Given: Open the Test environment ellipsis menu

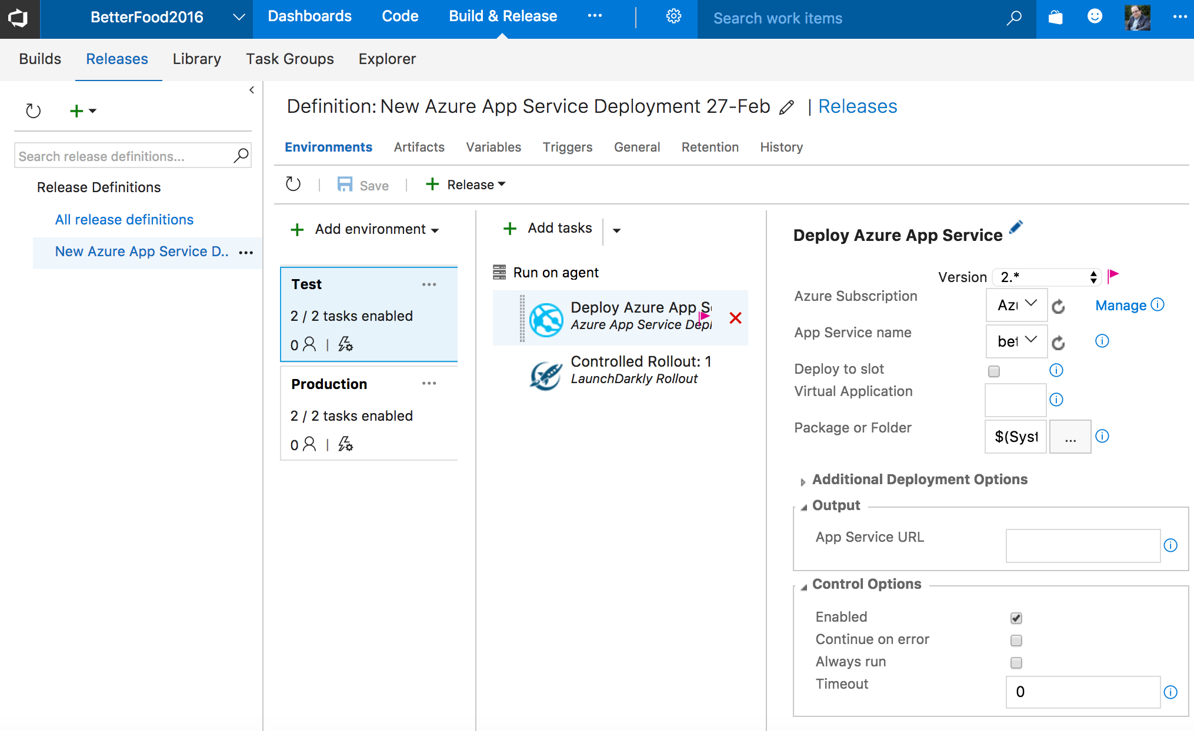Looking at the screenshot, I should (x=429, y=284).
